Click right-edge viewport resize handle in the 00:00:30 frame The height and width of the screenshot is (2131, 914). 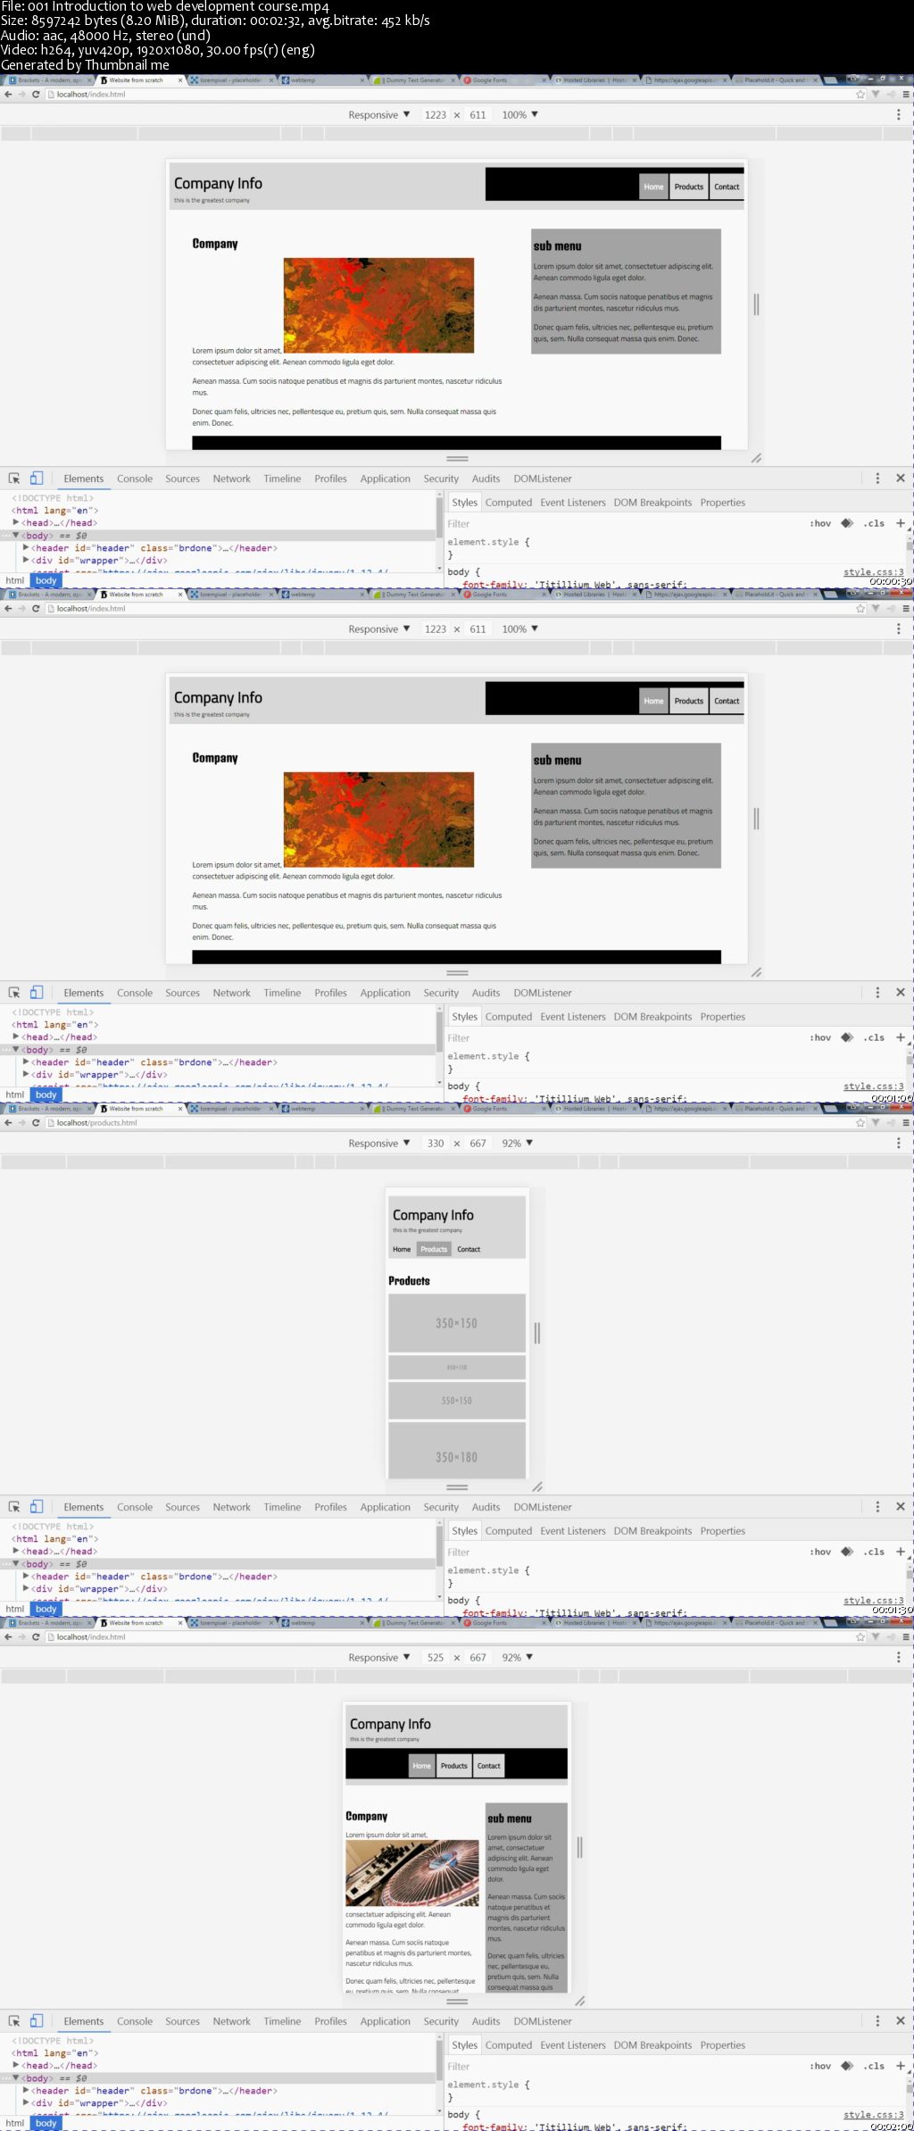tap(756, 304)
